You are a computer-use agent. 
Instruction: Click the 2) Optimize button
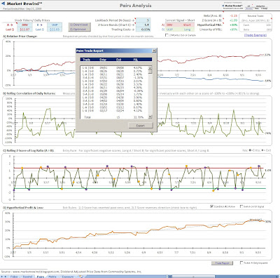tap(79, 29)
